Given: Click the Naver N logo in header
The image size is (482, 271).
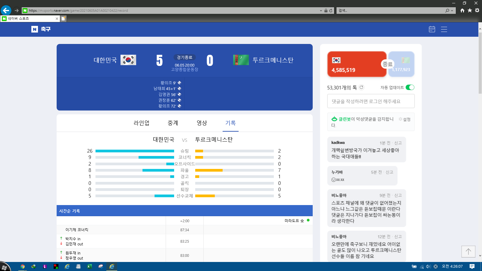Looking at the screenshot, I should point(35,29).
